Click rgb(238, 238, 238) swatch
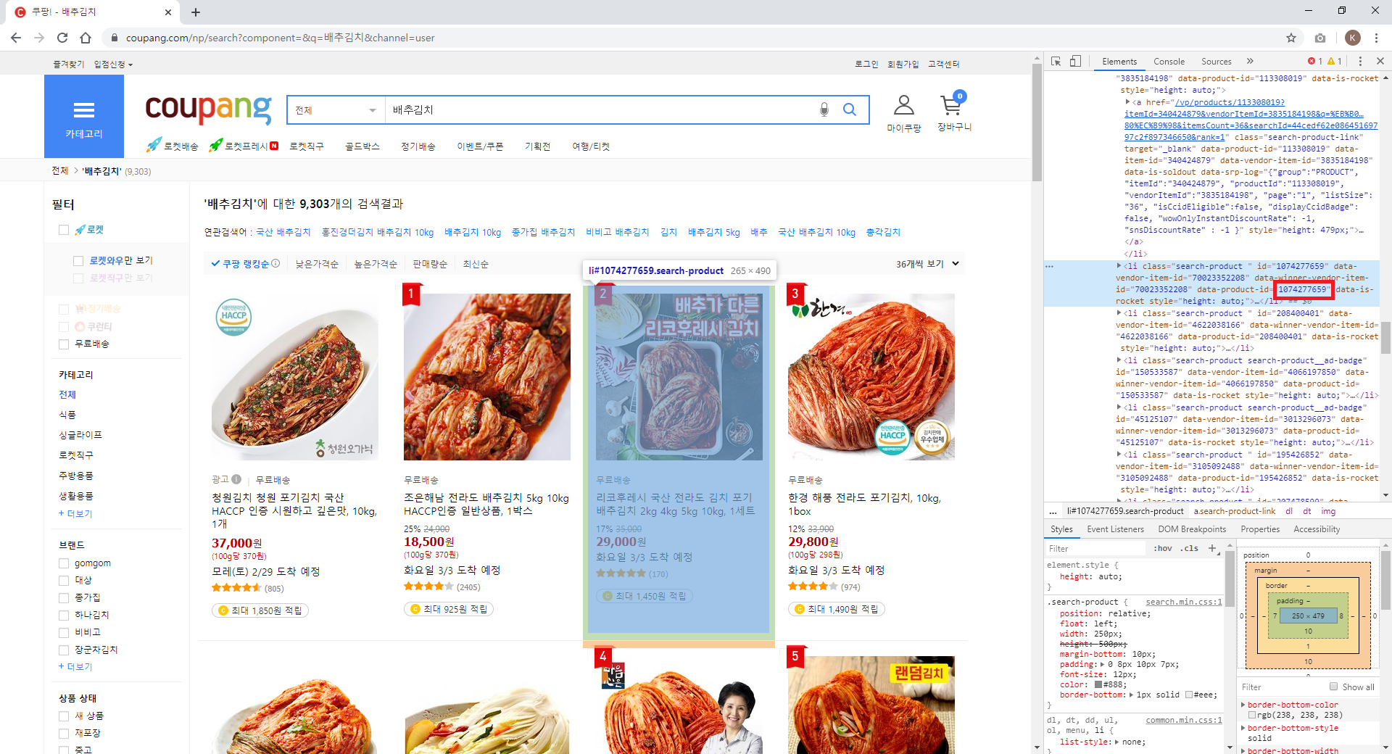The width and height of the screenshot is (1392, 754). (x=1252, y=715)
